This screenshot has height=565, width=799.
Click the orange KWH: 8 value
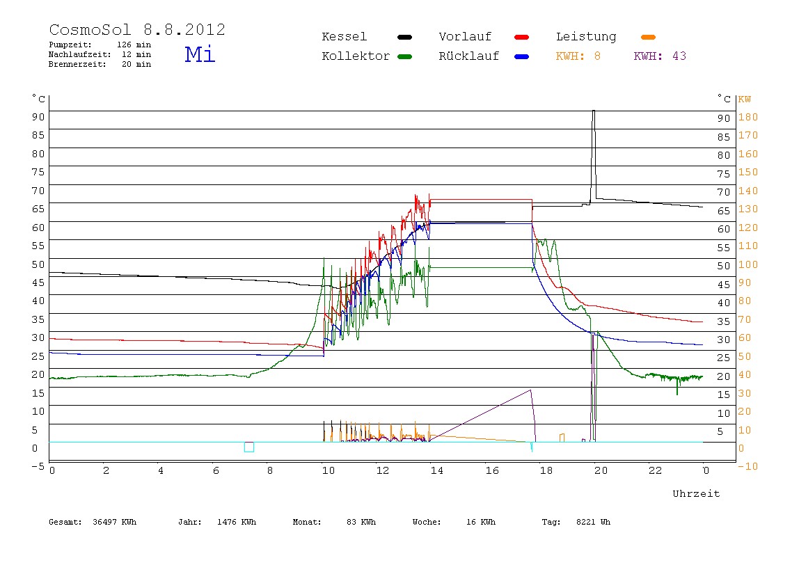[578, 56]
